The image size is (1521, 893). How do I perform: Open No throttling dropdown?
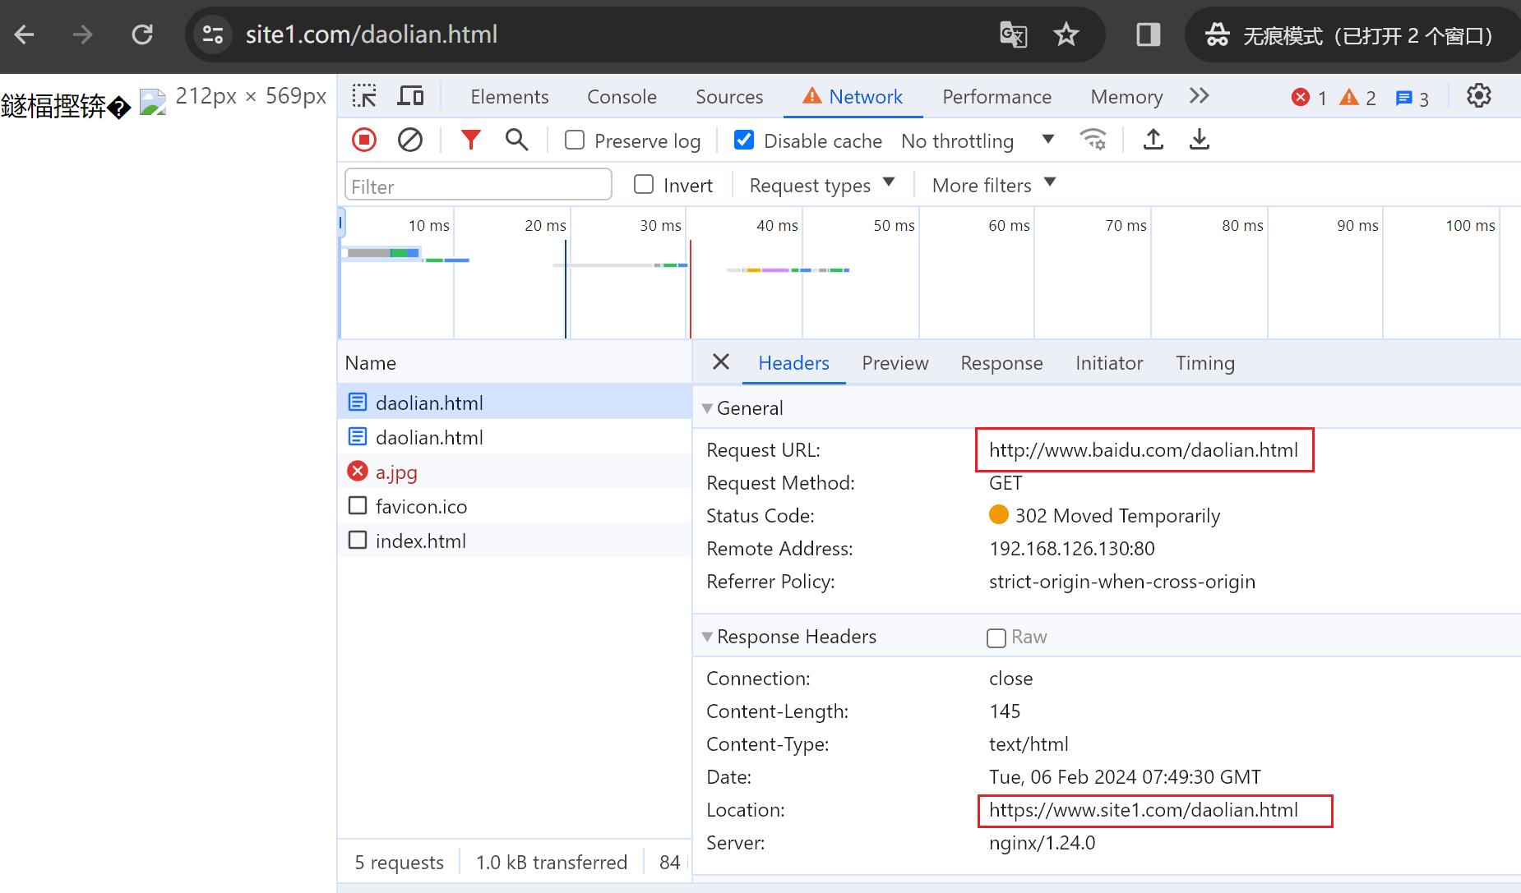tap(978, 140)
